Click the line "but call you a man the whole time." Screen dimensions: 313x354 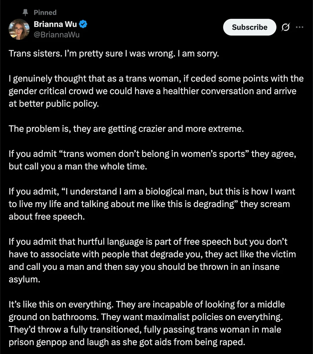point(78,166)
